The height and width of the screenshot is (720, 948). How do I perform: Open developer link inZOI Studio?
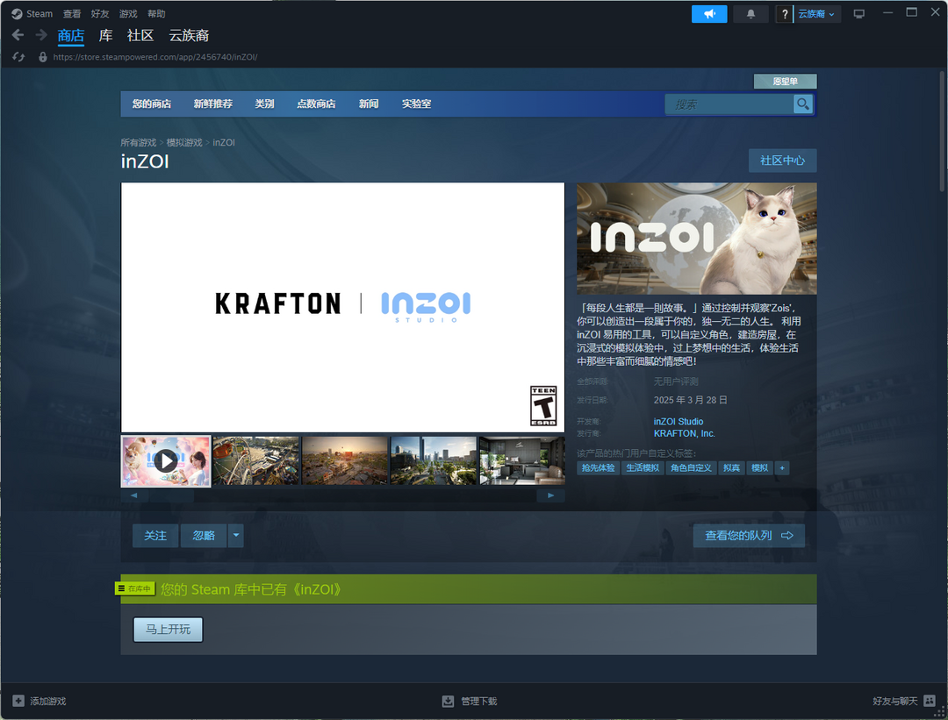[x=679, y=422]
